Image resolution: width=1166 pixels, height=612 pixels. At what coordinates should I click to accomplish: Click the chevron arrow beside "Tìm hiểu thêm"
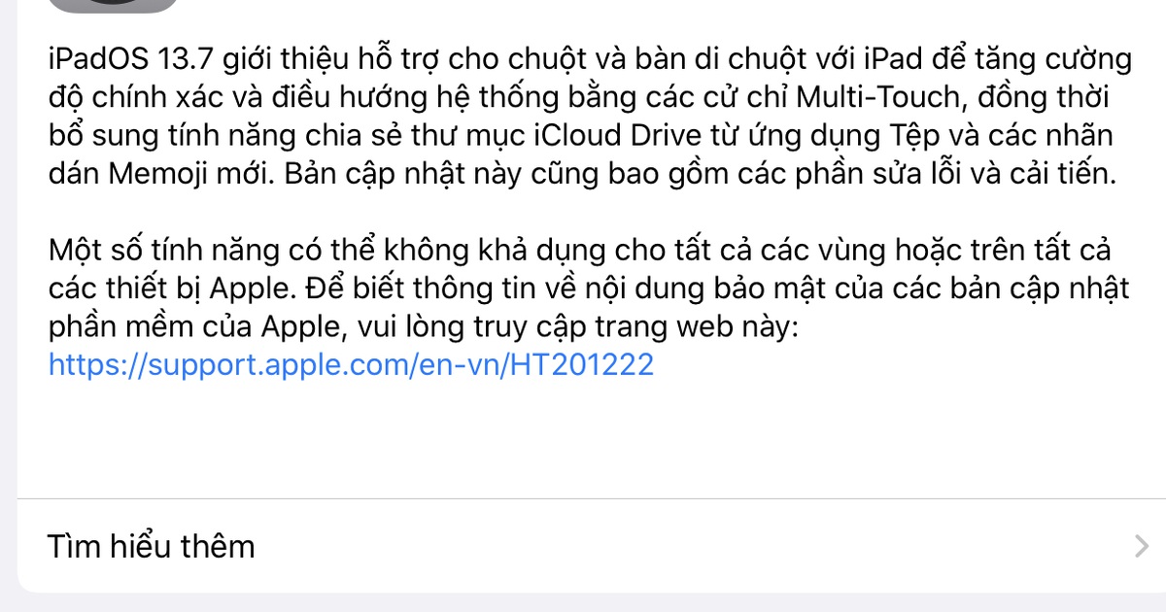pos(1142,547)
